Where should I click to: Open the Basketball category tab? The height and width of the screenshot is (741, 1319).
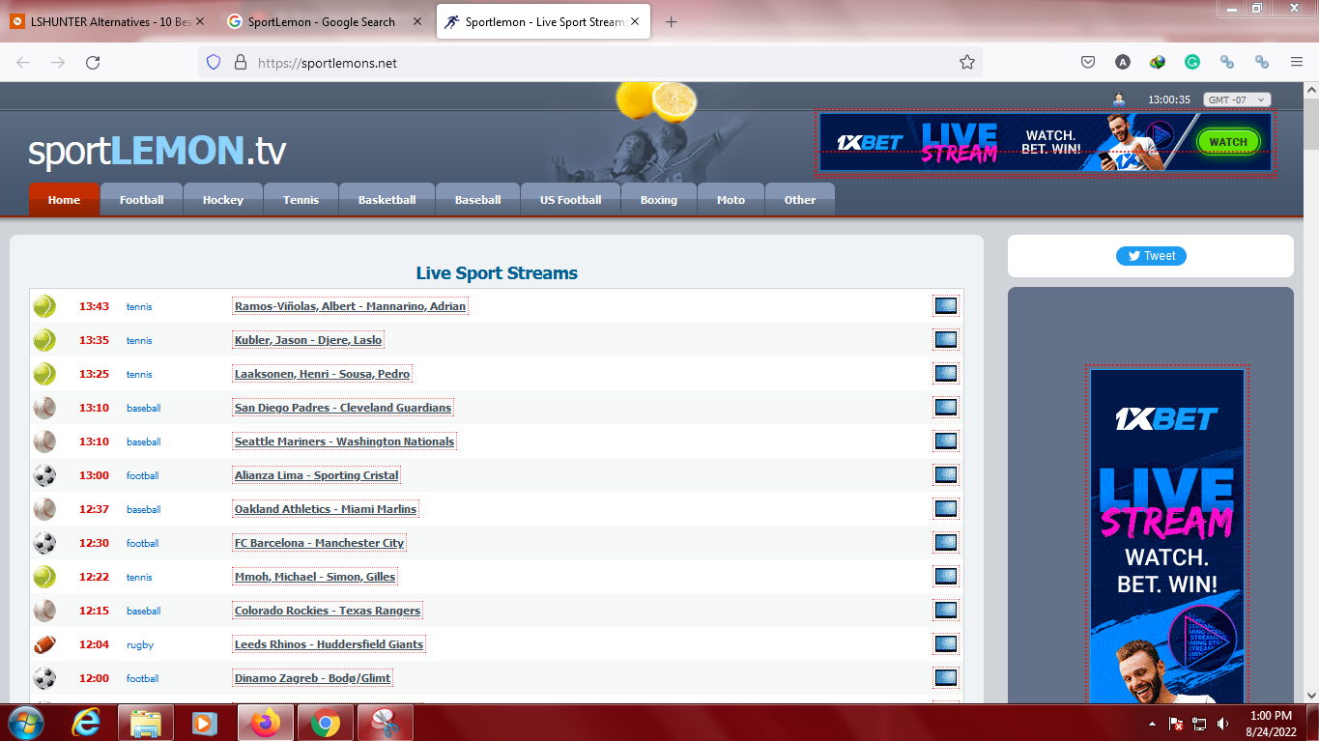point(387,200)
